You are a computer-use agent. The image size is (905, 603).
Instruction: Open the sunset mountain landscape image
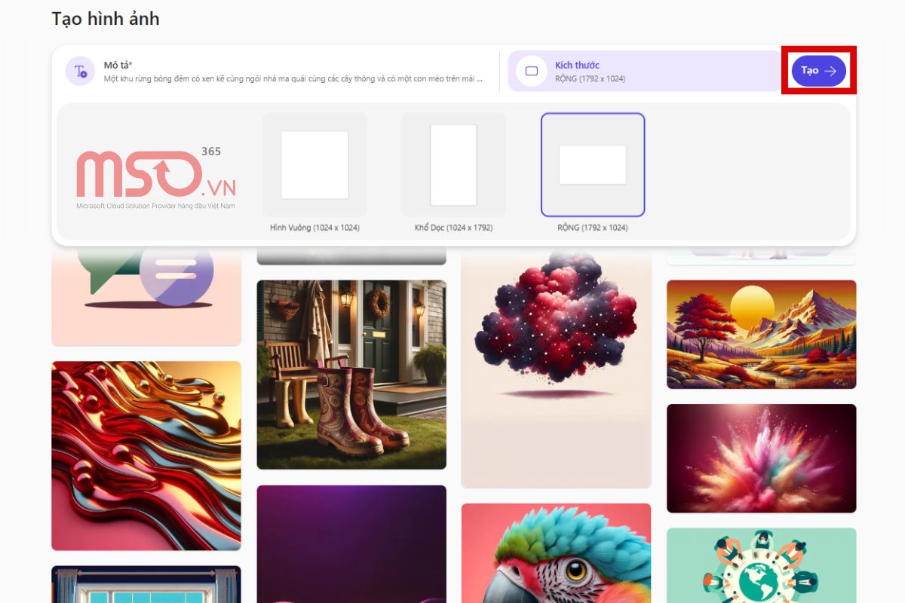tap(762, 335)
